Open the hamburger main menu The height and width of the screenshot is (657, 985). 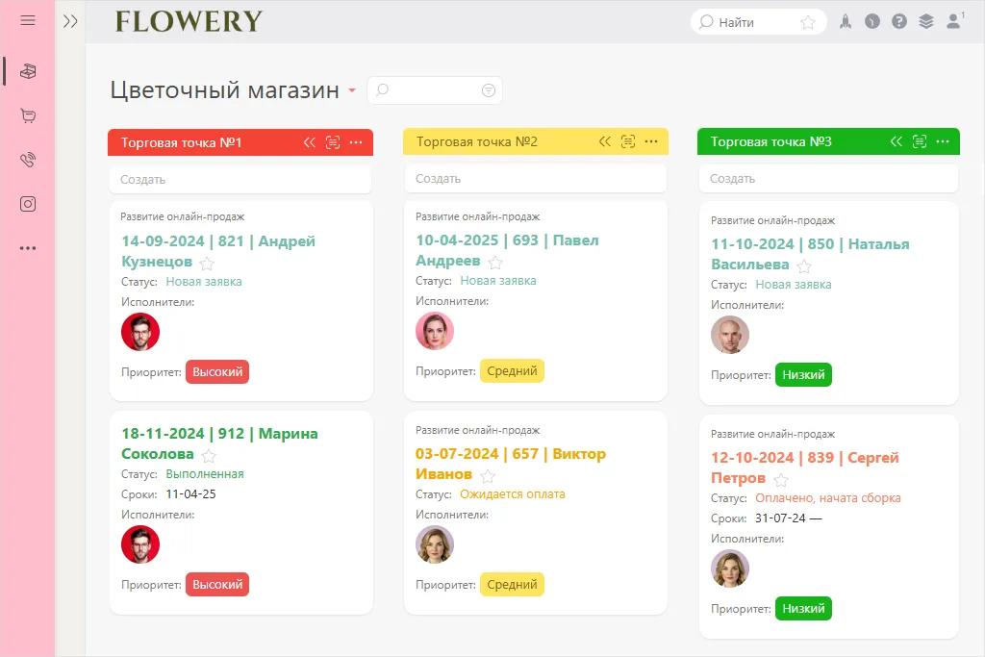coord(28,20)
